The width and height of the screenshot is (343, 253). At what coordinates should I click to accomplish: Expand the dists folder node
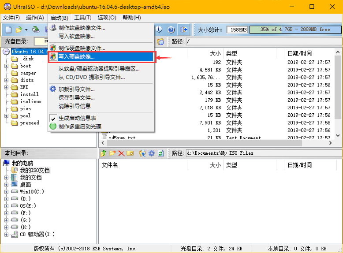[x=6, y=80]
